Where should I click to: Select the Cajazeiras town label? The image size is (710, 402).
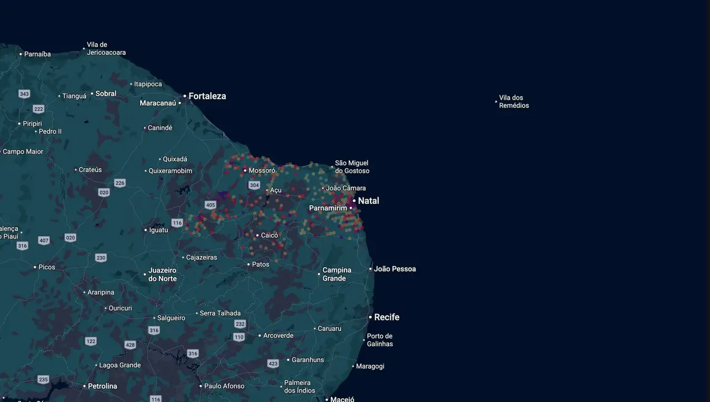click(202, 257)
